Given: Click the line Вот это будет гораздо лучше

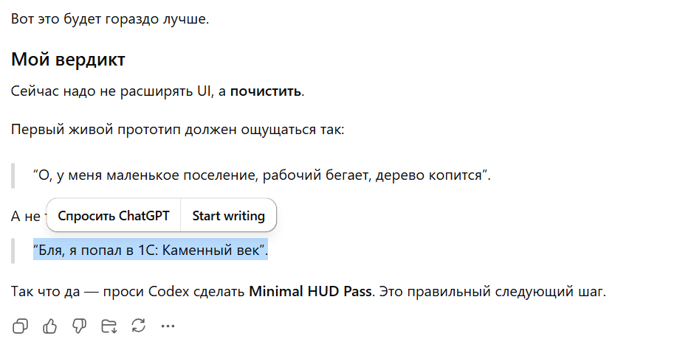Looking at the screenshot, I should click(x=110, y=19).
